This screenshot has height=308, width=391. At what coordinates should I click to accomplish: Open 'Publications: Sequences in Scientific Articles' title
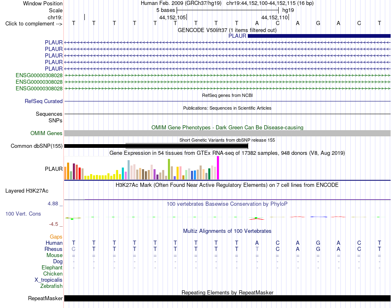tap(227, 108)
